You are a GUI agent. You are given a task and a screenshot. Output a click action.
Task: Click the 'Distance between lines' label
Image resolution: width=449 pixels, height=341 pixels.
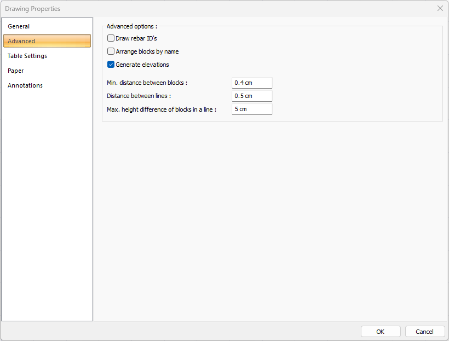click(139, 96)
